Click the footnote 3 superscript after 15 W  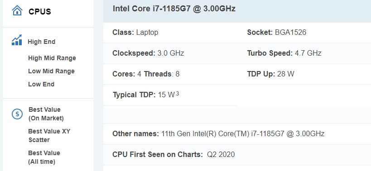(x=178, y=94)
